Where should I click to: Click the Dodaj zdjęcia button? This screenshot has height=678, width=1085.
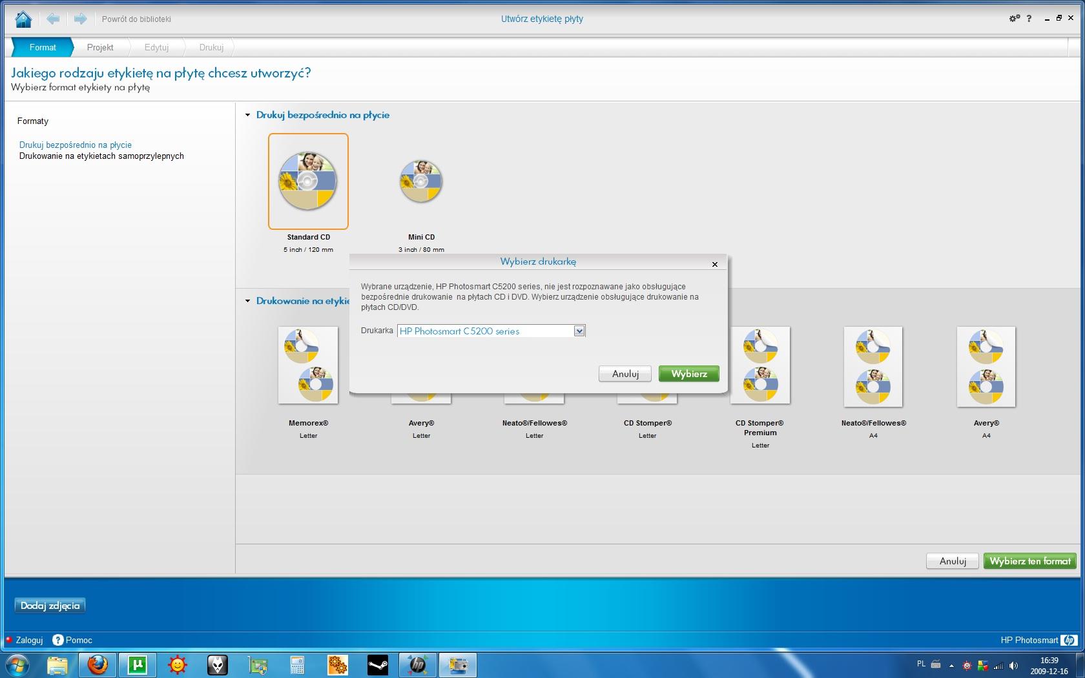[50, 606]
